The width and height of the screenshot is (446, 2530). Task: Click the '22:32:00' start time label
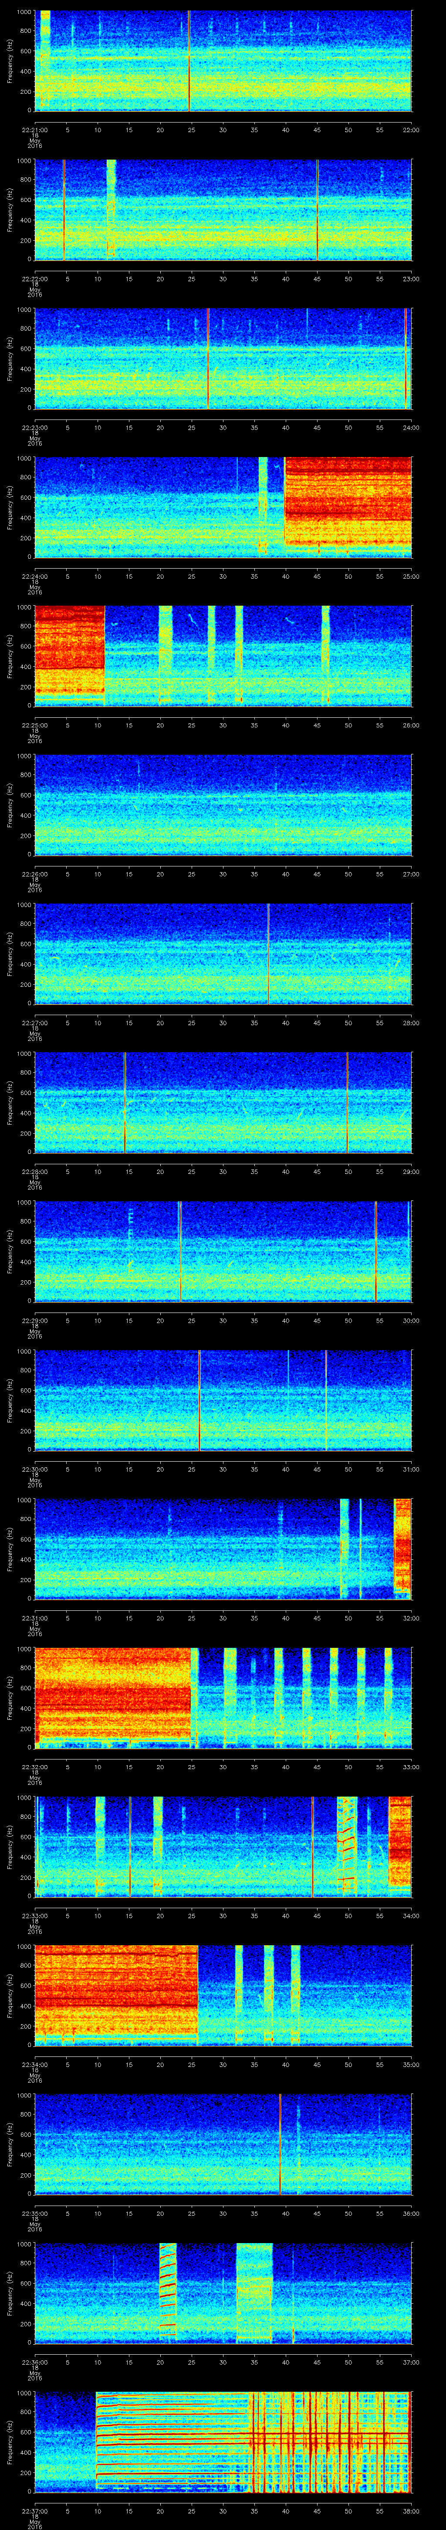(x=35, y=1766)
